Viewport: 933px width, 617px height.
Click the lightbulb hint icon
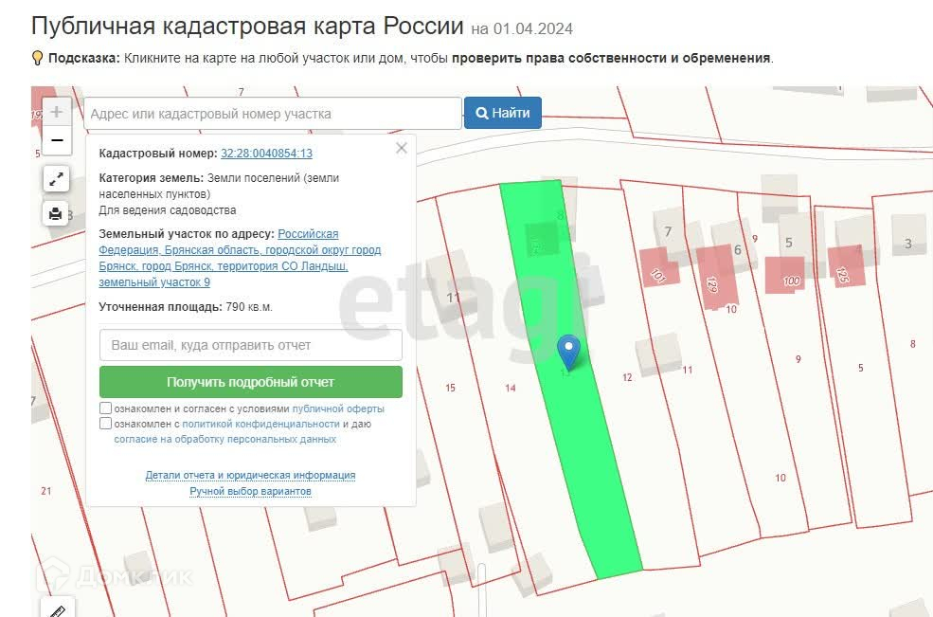38,59
